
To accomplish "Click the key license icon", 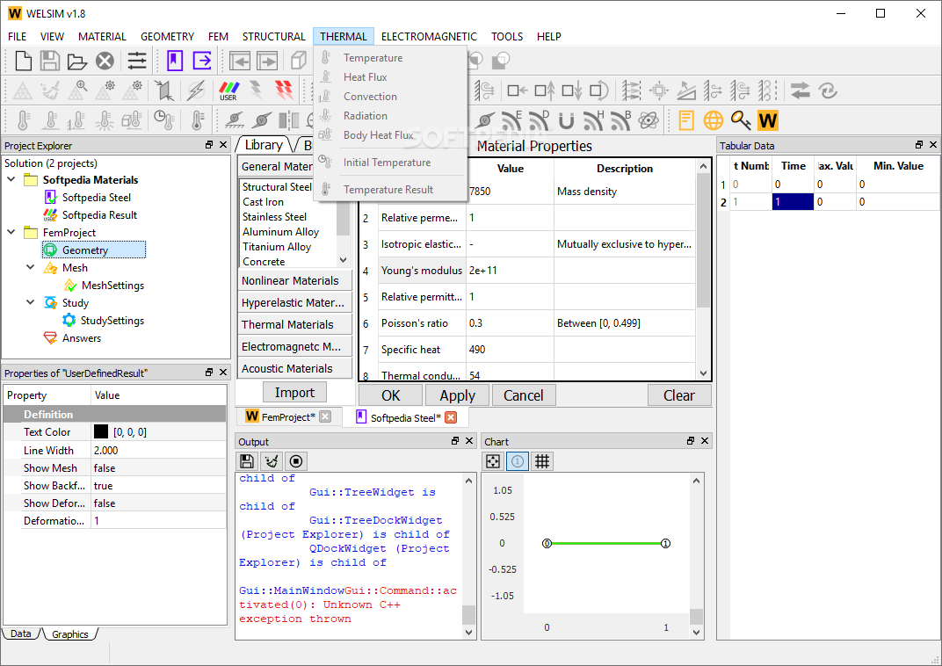I will coord(741,120).
